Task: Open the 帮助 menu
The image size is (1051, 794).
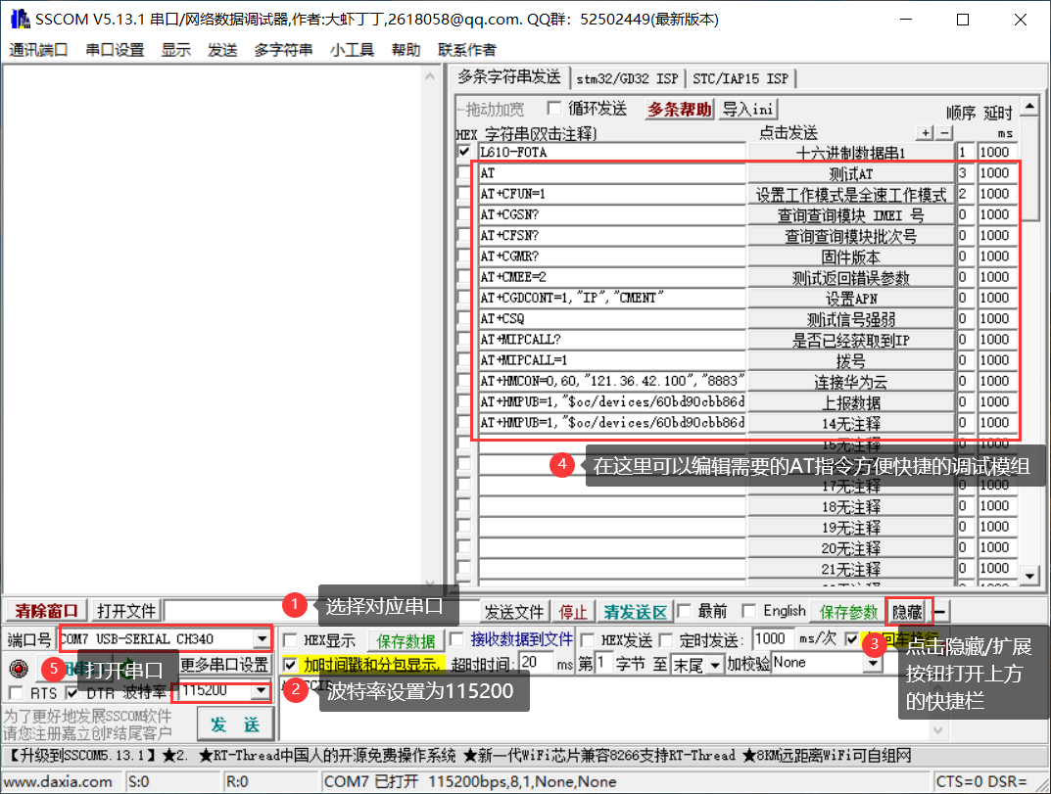Action: click(x=406, y=50)
